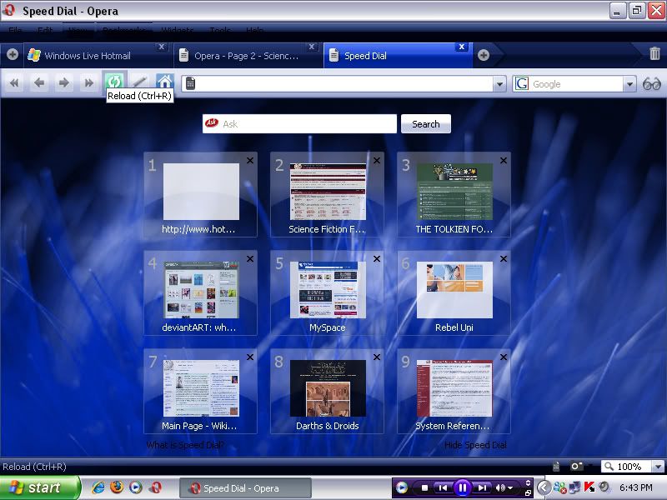Open speed dial 2 Science Fiction thumbnail
The width and height of the screenshot is (667, 500).
click(328, 192)
